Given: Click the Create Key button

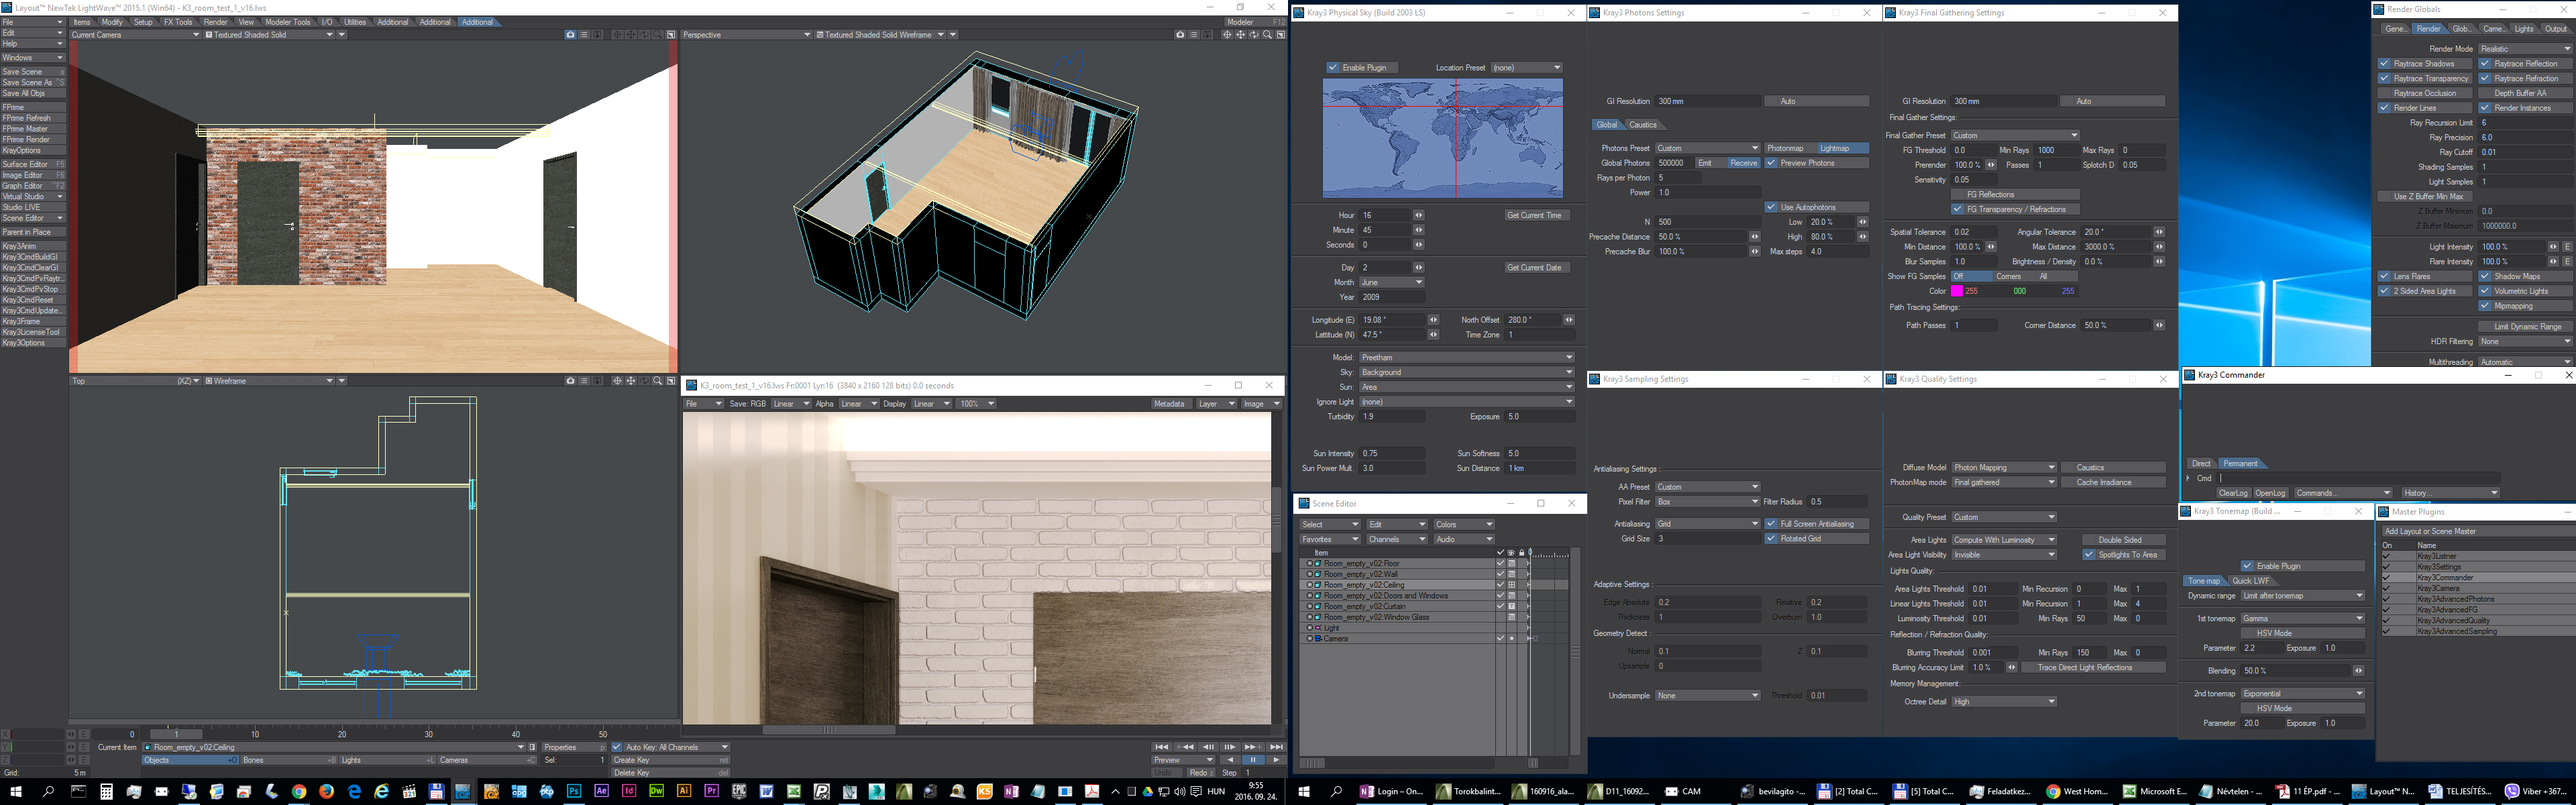Looking at the screenshot, I should pyautogui.click(x=670, y=760).
